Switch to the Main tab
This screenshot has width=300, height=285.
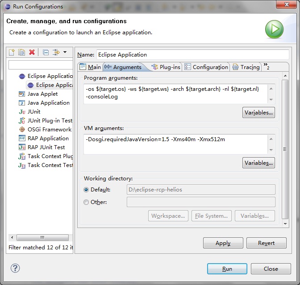click(x=90, y=67)
